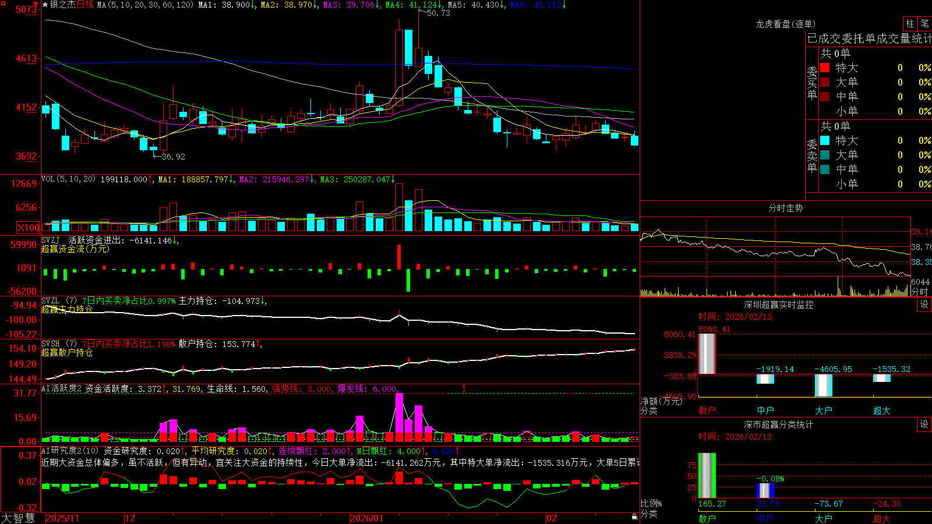The width and height of the screenshot is (932, 524).
Task: Click the red up arrow marker in AI活跃度
Action: pos(464,388)
